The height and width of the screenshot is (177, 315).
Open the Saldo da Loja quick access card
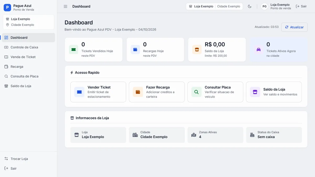(x=274, y=92)
